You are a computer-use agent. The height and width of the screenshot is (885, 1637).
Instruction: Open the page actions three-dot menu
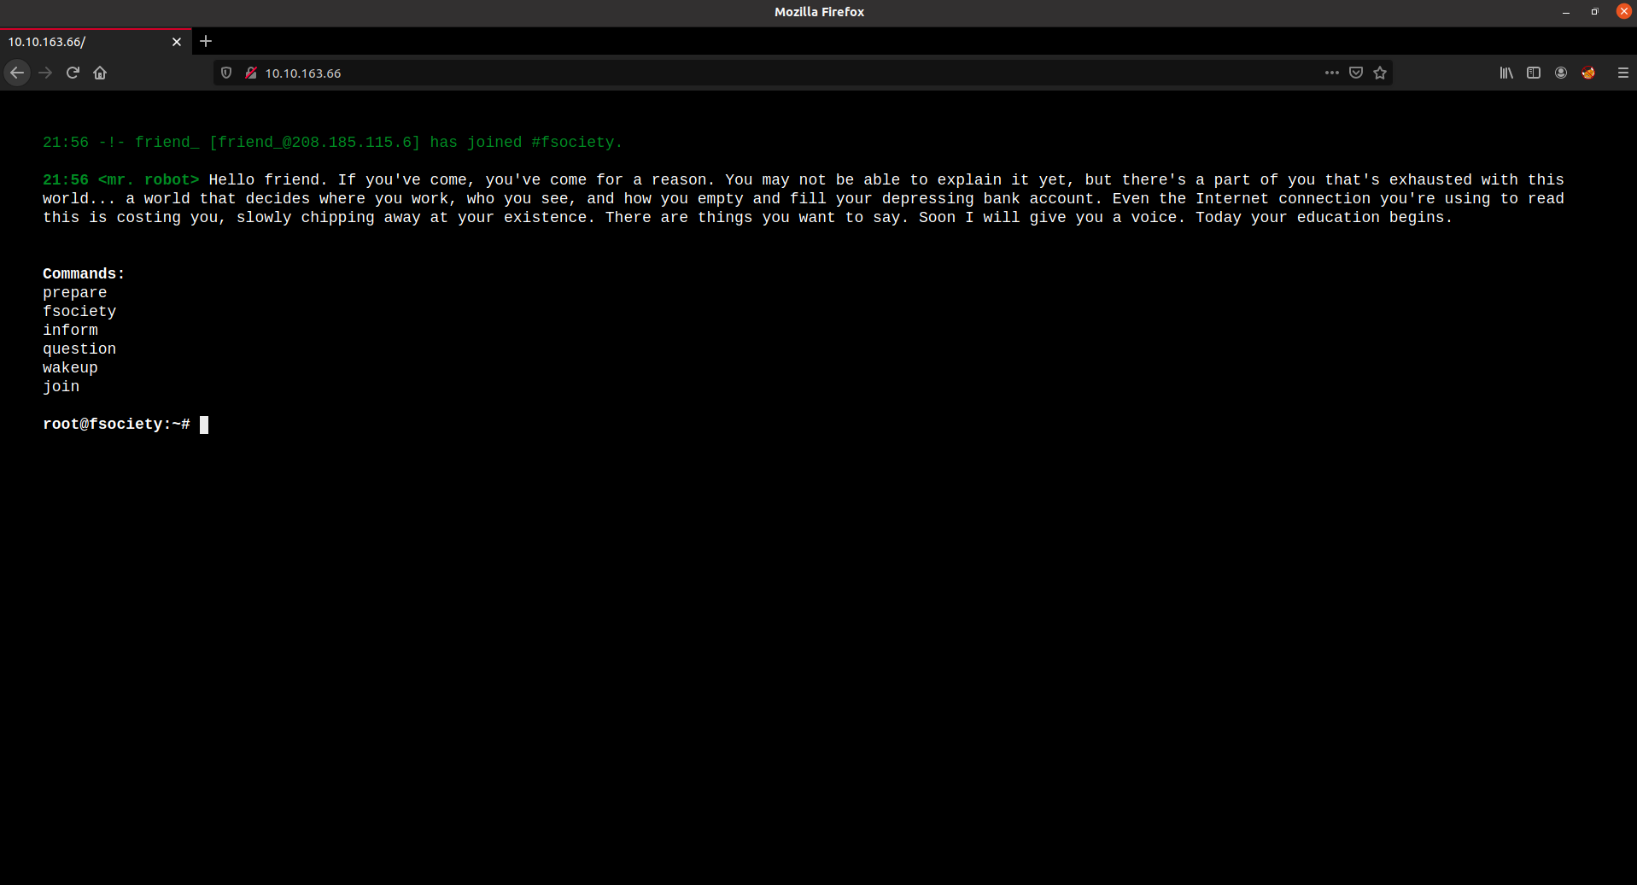[x=1331, y=73]
